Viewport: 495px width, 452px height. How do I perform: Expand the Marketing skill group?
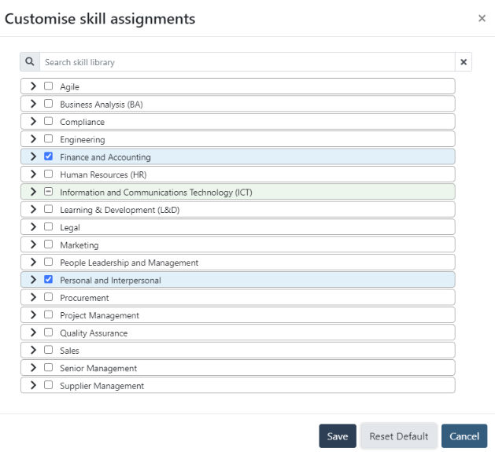tap(33, 244)
